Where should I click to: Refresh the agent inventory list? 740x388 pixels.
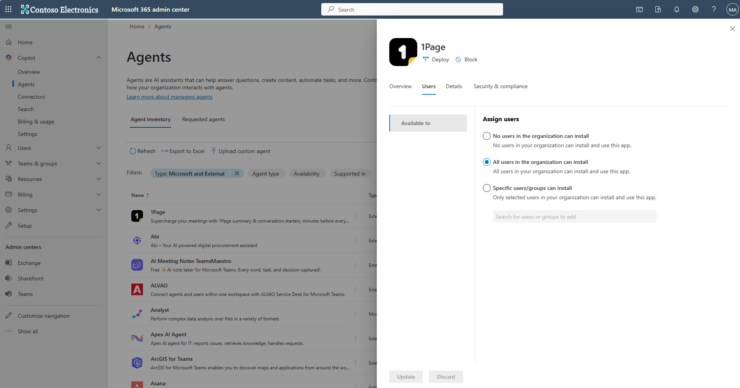point(142,151)
